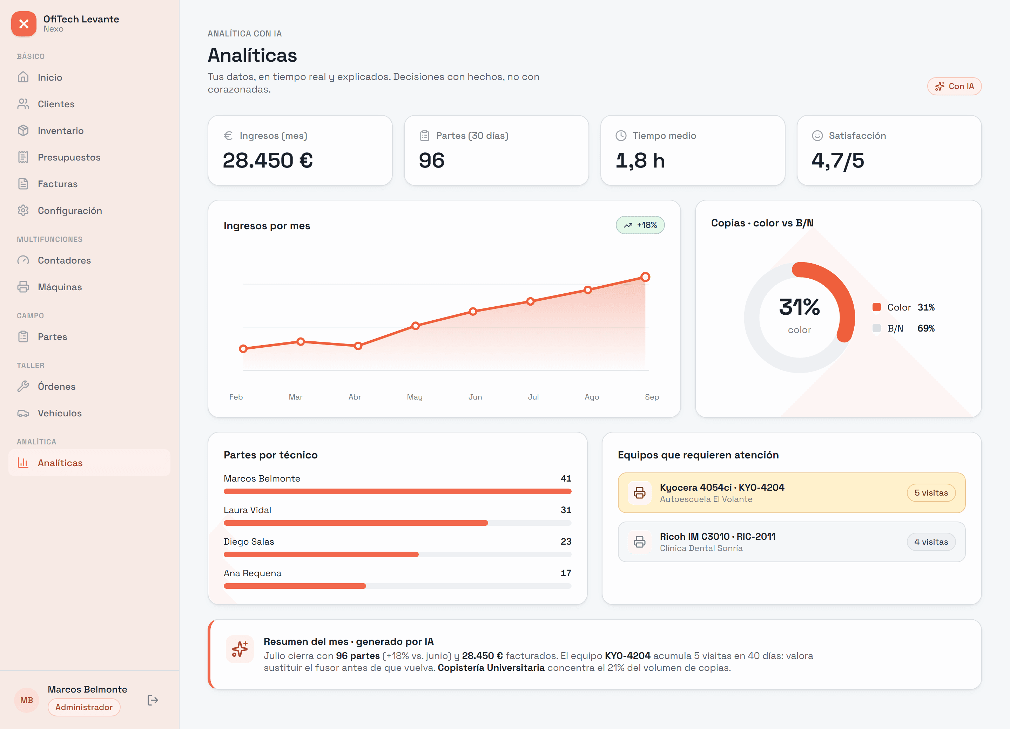Viewport: 1010px width, 729px height.
Task: Click the Contadores gauge icon
Action: tap(23, 260)
